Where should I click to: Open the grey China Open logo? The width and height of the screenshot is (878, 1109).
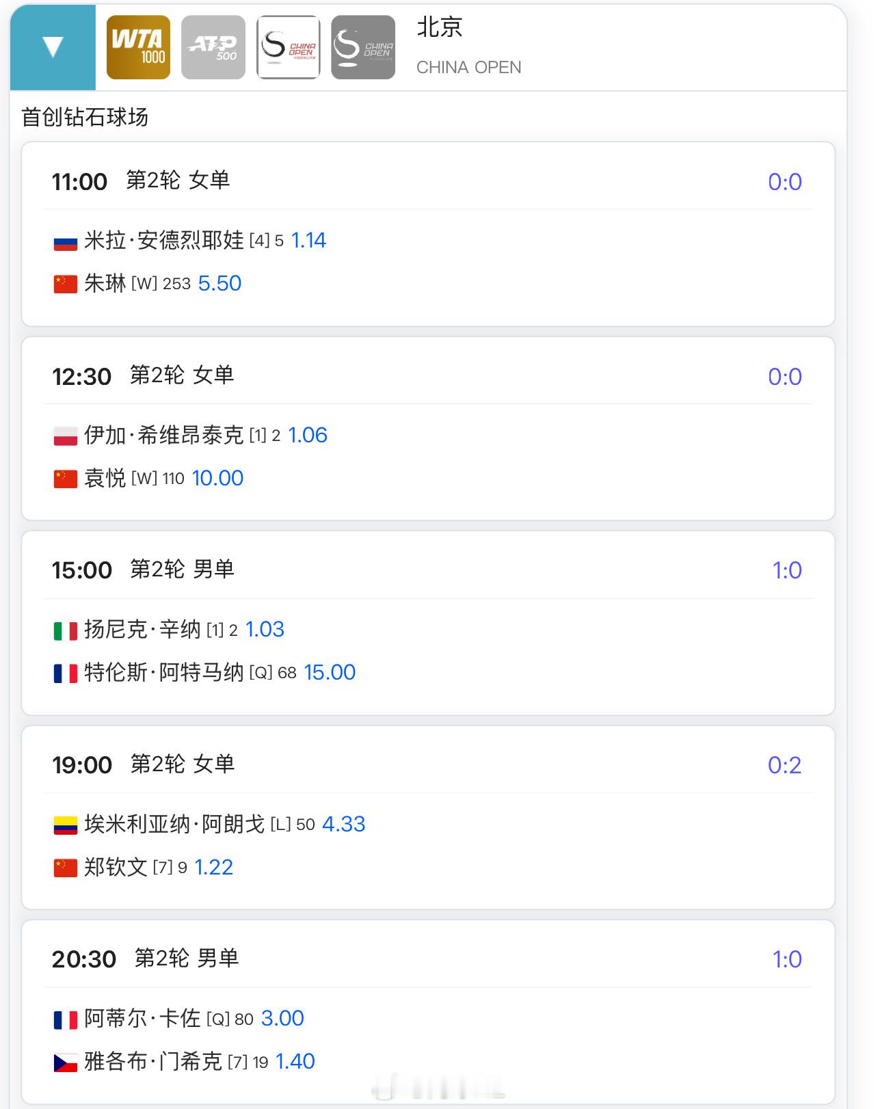[363, 47]
